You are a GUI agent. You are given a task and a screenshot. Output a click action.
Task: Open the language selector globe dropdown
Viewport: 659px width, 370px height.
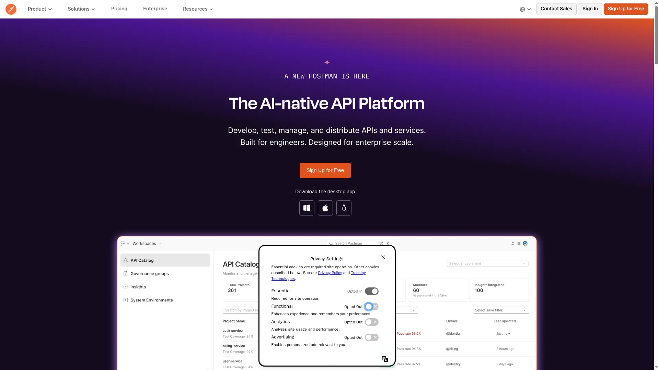(525, 9)
